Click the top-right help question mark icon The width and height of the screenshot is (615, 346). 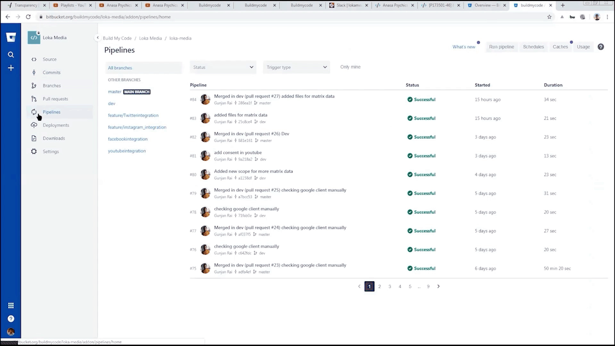coord(601,47)
